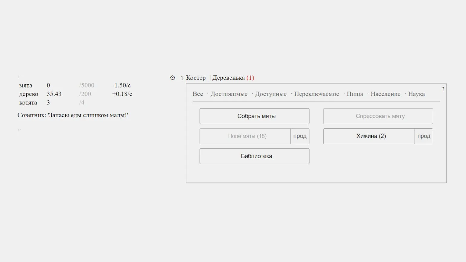Click the help question mark in panel corner

click(443, 89)
